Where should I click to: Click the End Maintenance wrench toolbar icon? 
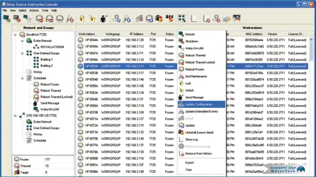coord(70,19)
